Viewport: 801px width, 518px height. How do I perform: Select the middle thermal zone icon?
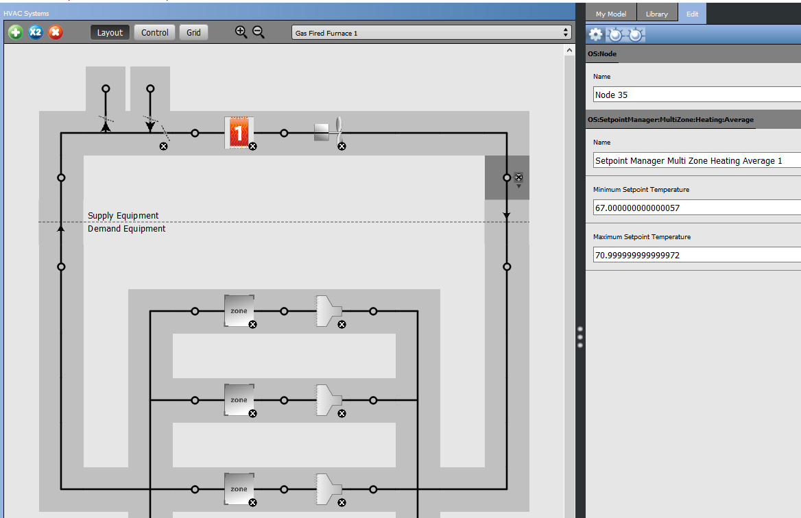pos(239,400)
